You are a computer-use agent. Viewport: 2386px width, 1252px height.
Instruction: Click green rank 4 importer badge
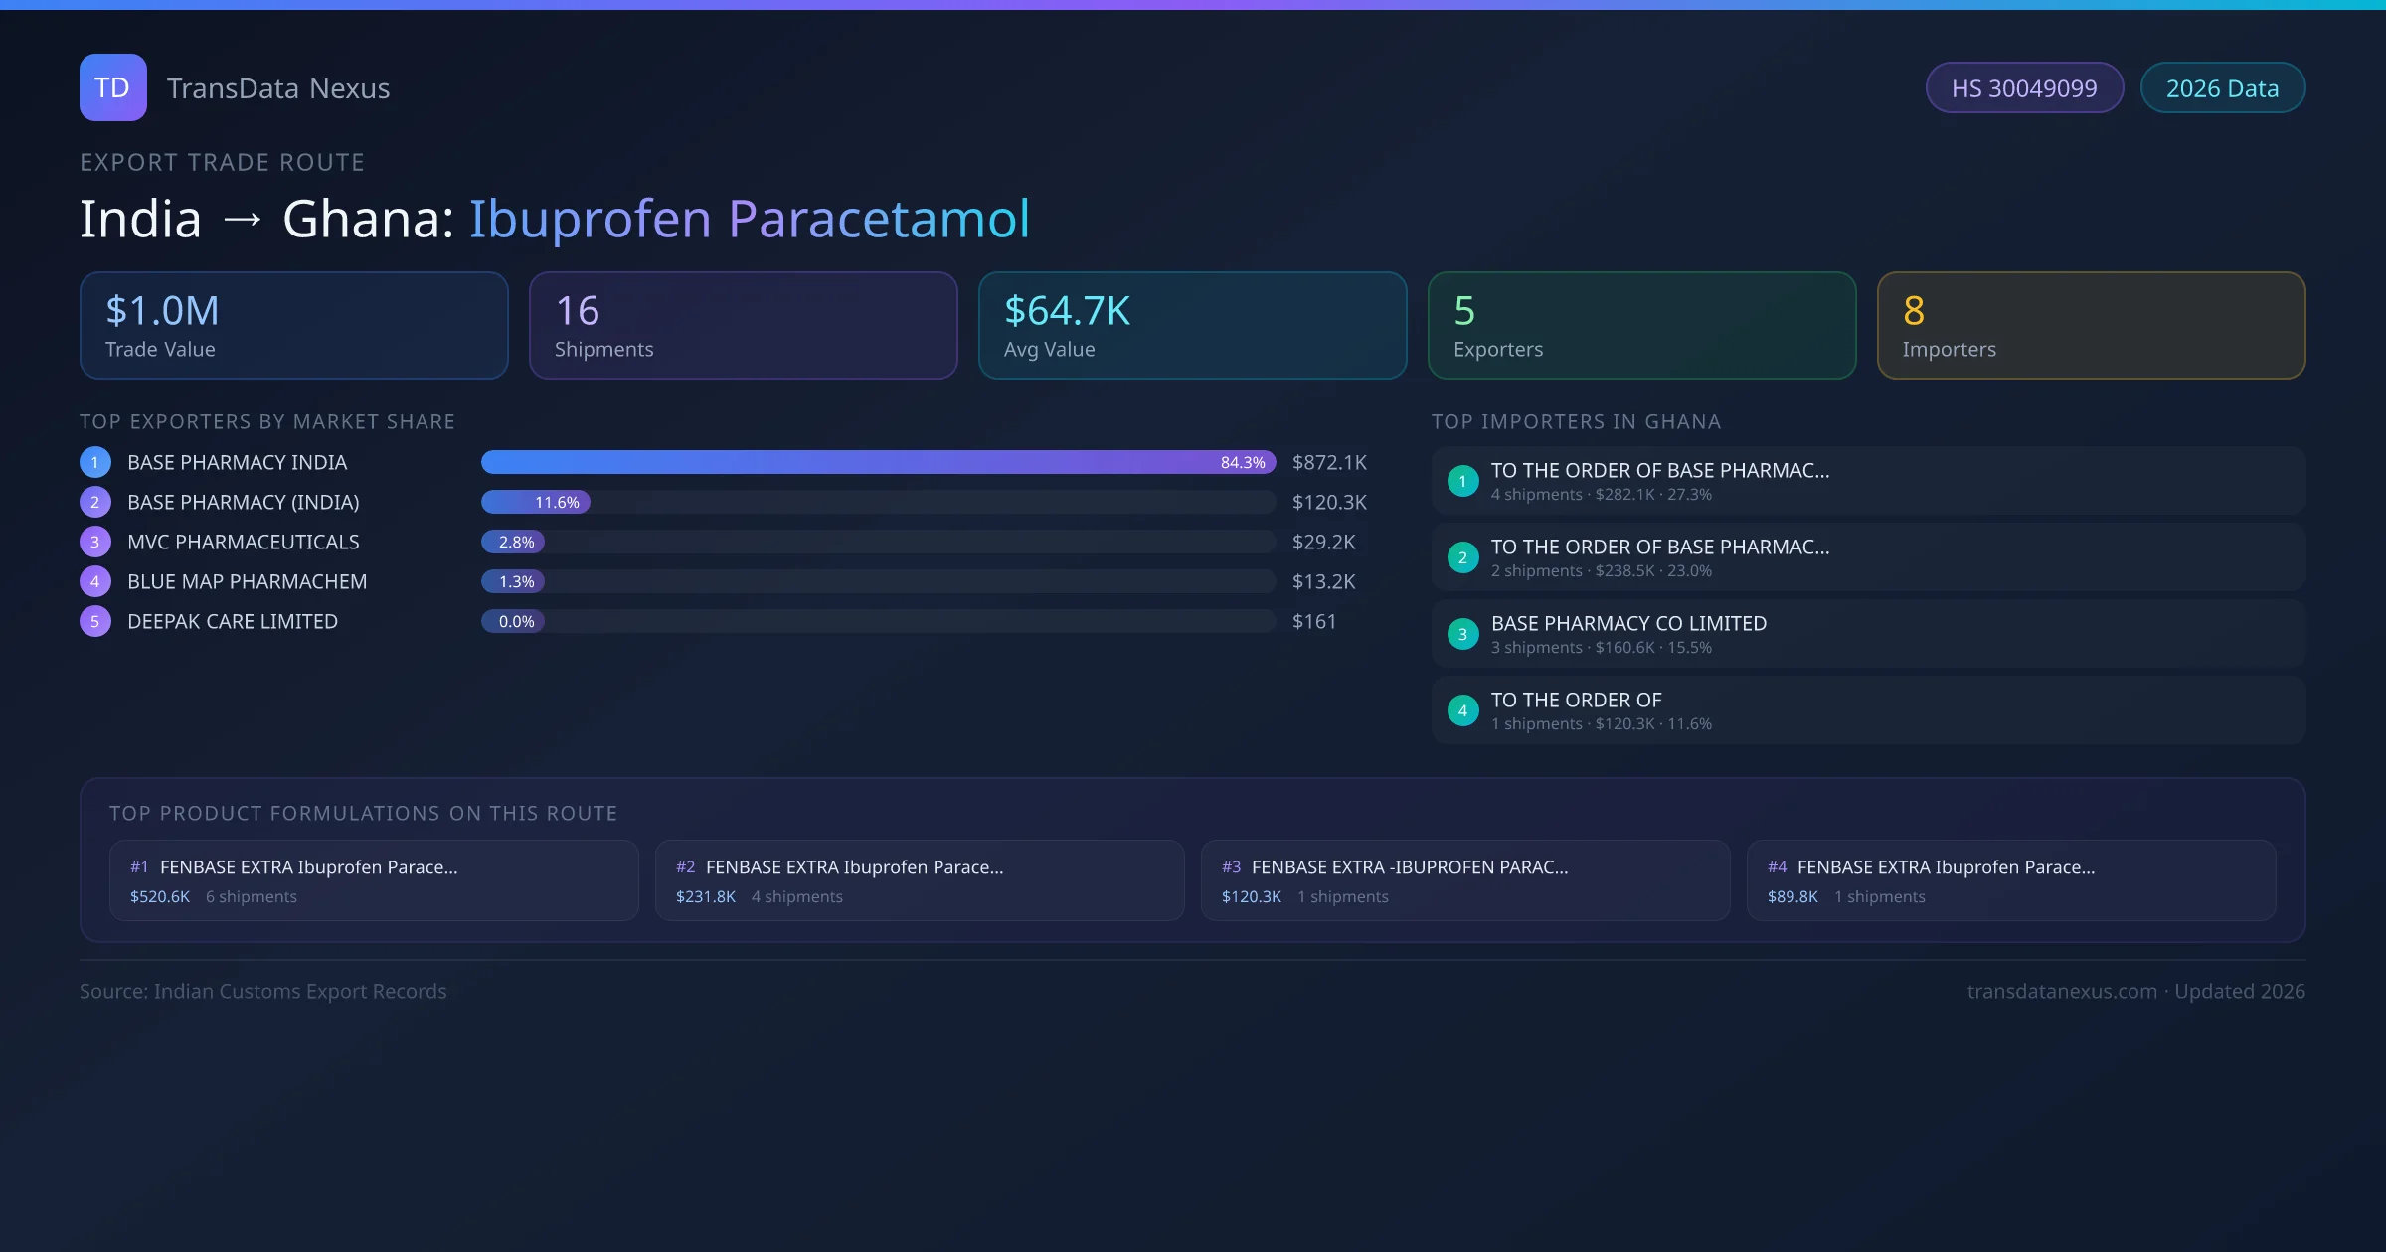[x=1462, y=710]
